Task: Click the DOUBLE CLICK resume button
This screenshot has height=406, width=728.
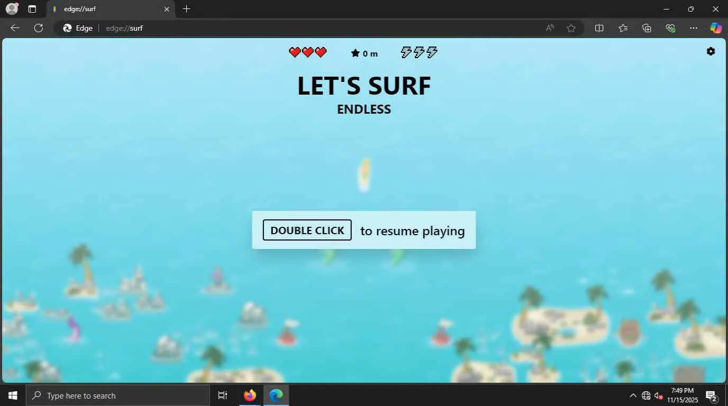Action: pos(307,230)
